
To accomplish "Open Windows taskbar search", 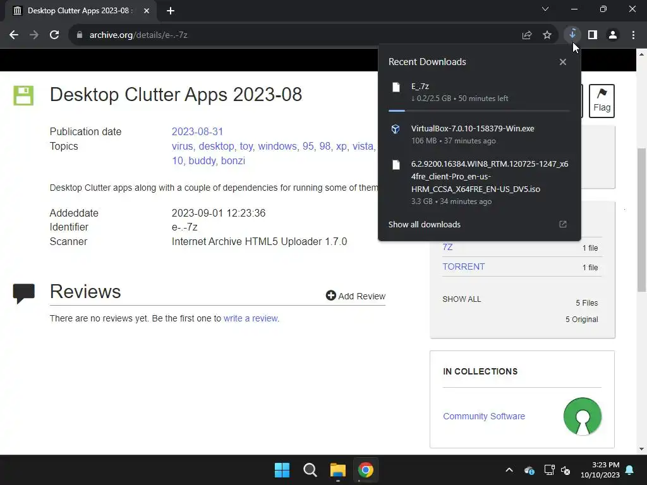I will point(310,470).
